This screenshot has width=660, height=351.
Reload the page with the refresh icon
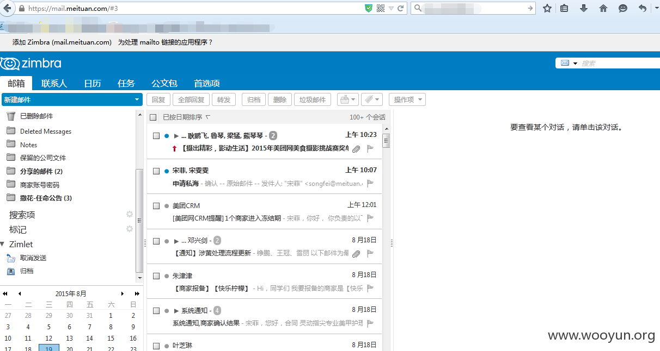pos(401,8)
